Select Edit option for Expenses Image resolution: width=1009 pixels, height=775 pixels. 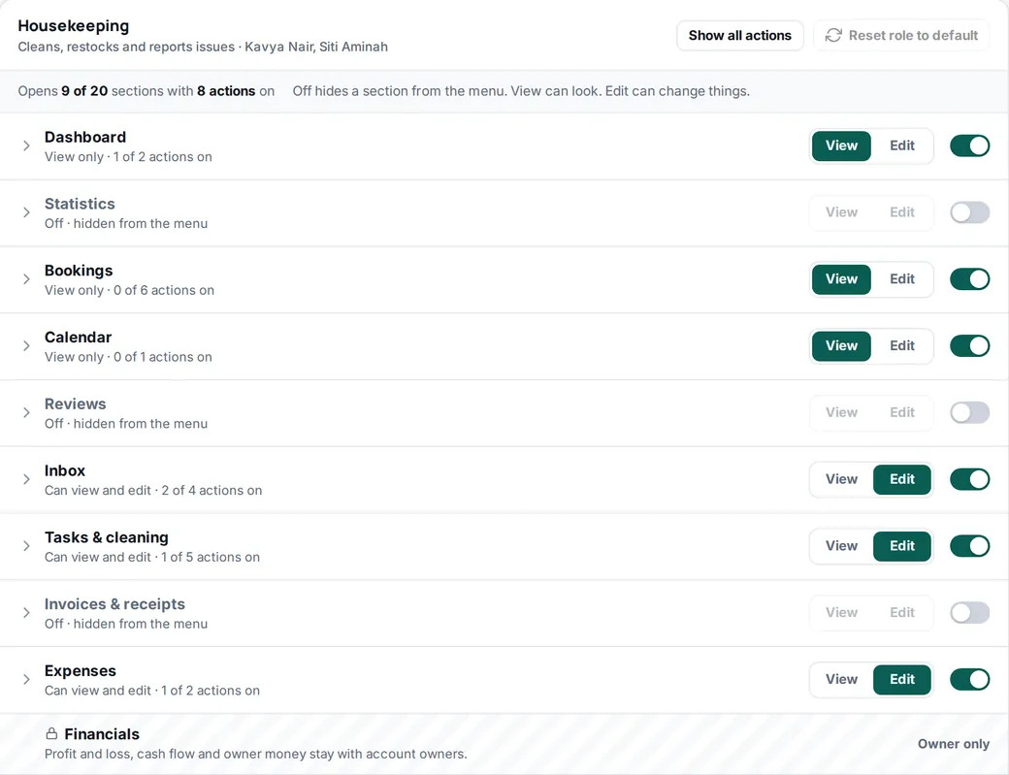point(901,679)
